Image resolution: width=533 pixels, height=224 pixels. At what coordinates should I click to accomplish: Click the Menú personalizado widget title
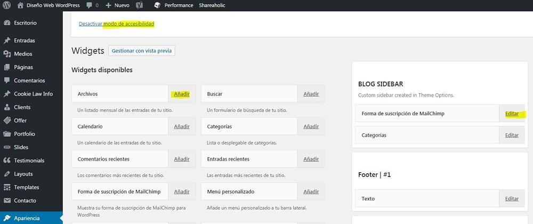(x=230, y=191)
